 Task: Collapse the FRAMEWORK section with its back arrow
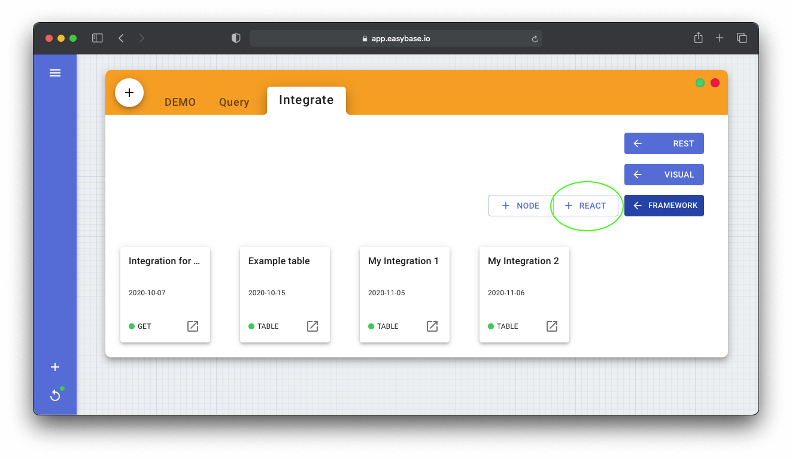point(637,205)
